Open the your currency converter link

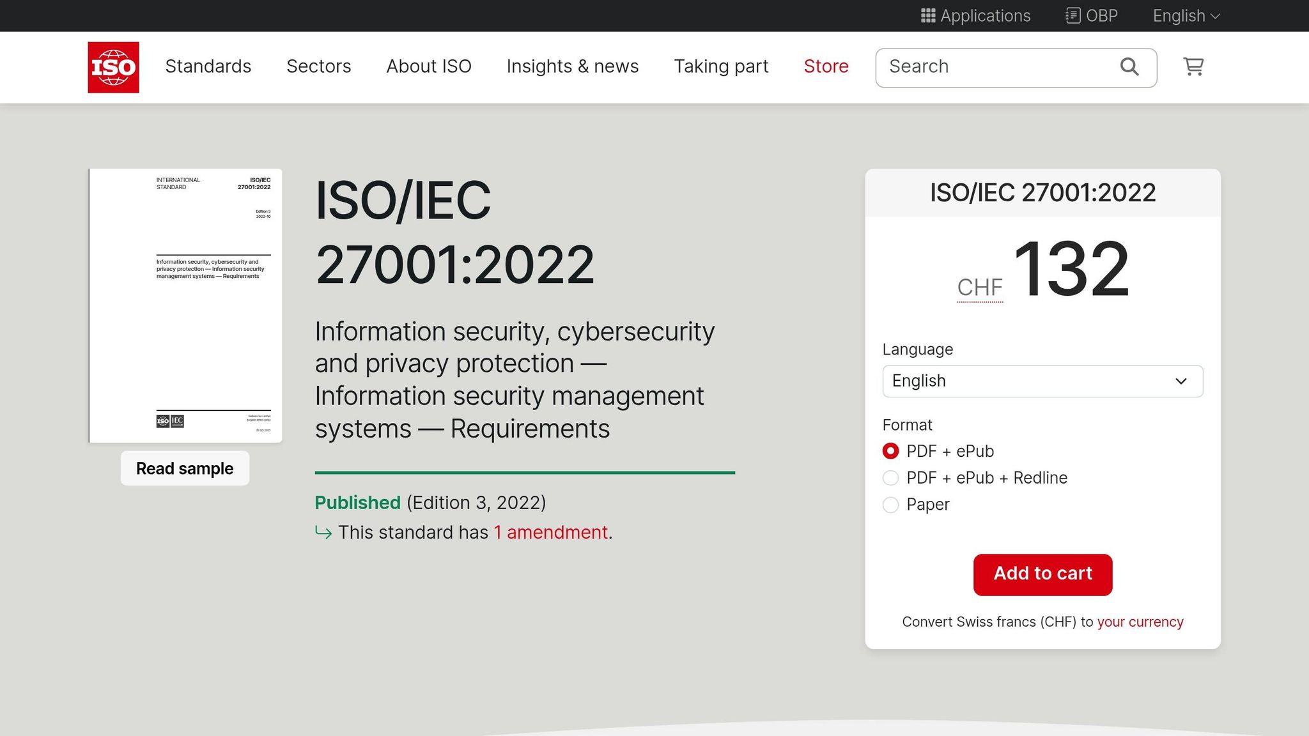pyautogui.click(x=1140, y=622)
